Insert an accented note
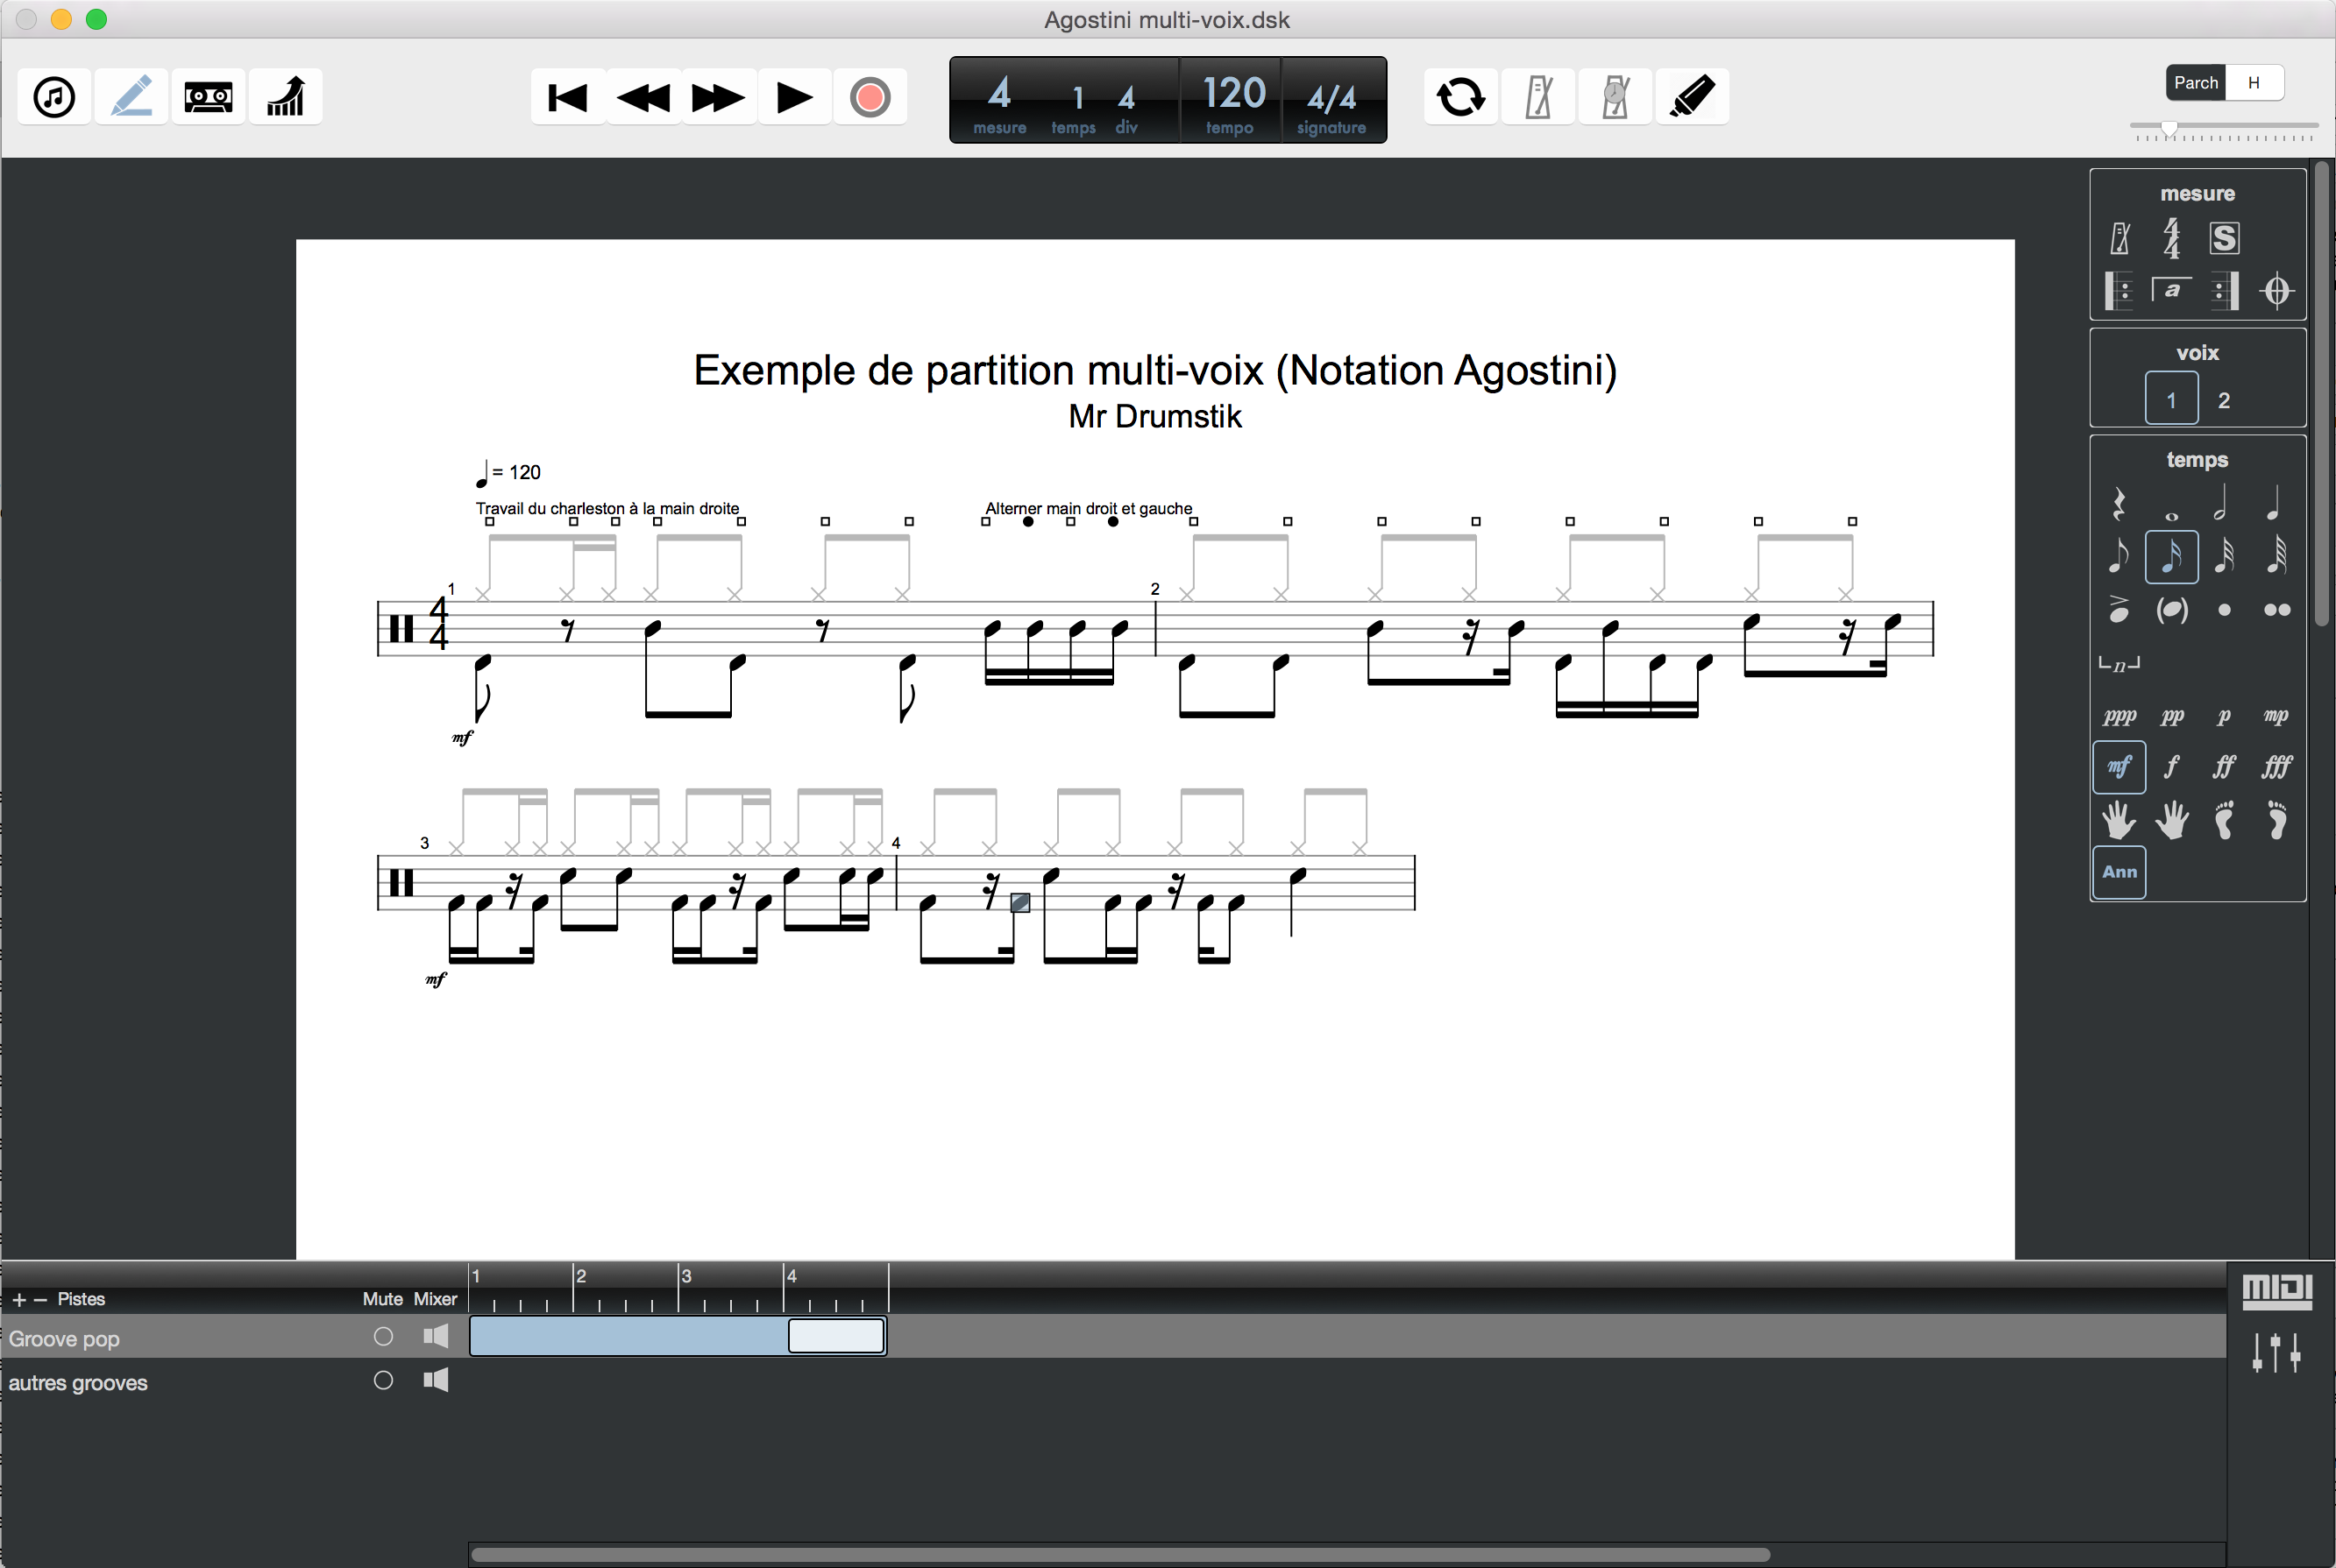Screen dimensions: 2336x1568 click(x=2118, y=609)
